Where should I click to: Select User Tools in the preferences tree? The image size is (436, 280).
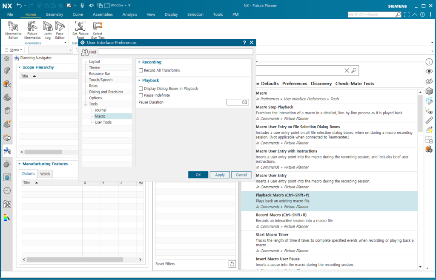point(103,122)
